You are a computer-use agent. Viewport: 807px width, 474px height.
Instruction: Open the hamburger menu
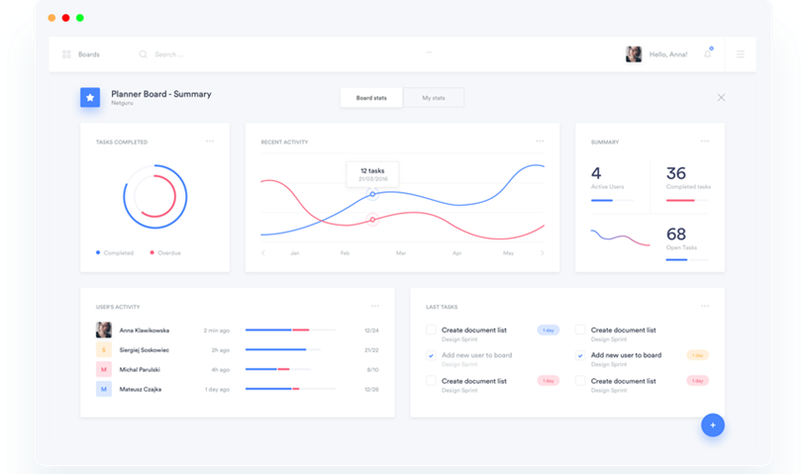(740, 54)
